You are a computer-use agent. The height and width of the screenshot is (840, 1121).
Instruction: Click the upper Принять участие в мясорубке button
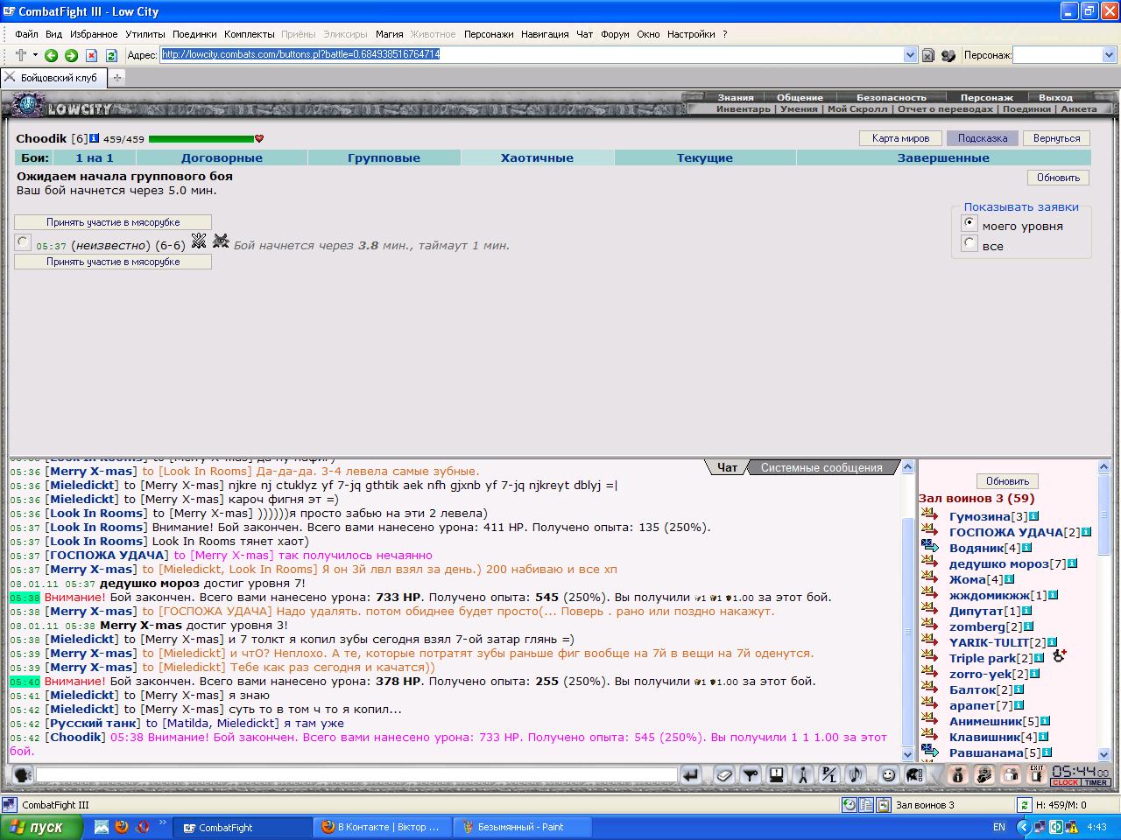(x=113, y=222)
